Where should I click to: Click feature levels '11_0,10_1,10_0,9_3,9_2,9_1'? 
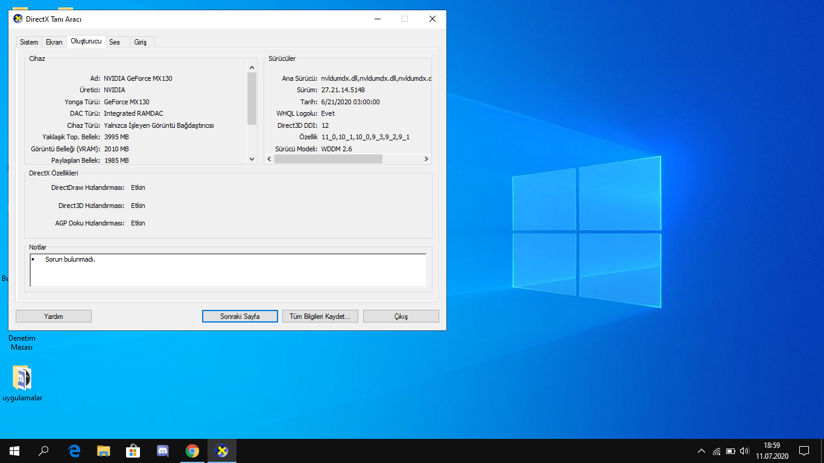pos(366,137)
